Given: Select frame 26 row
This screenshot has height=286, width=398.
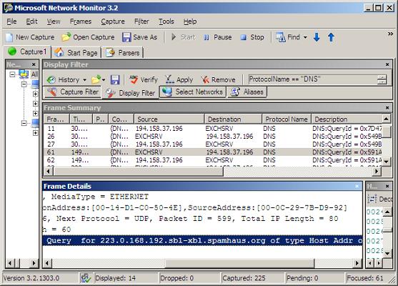Looking at the screenshot, I should tap(213, 137).
